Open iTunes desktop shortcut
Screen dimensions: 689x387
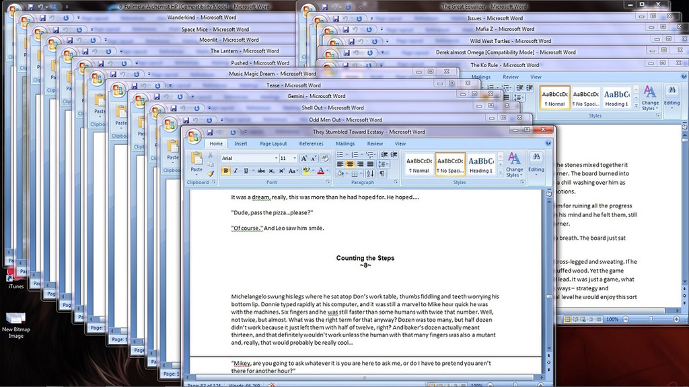point(16,279)
